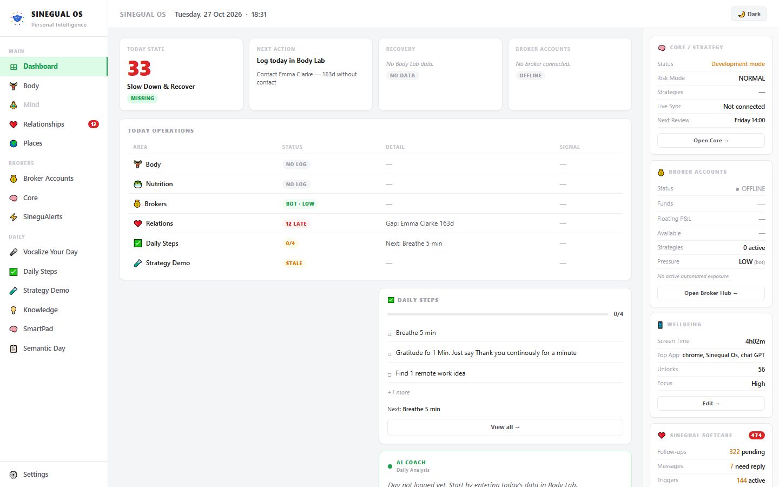
Task: Click the Sinegual Softcare heart panel icon
Action: click(x=662, y=436)
